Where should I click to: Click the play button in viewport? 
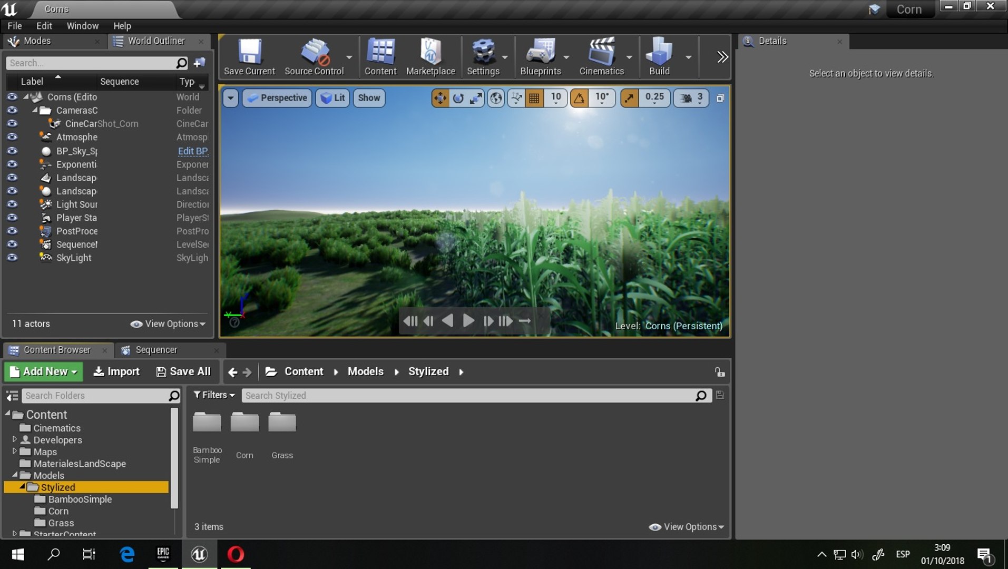468,320
